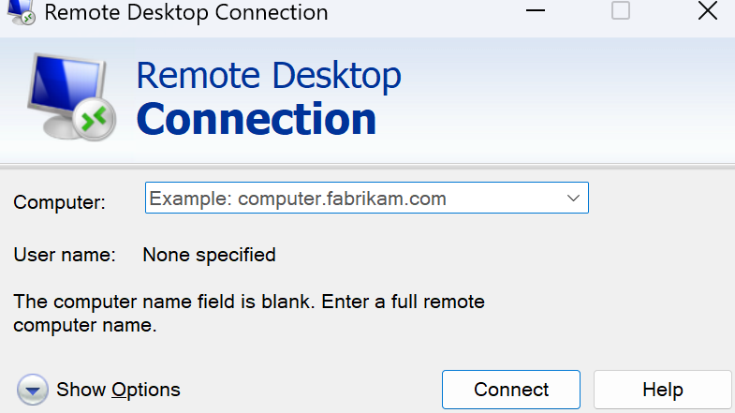This screenshot has height=413, width=735.
Task: Click the "Computer:" field label
Action: [60, 201]
